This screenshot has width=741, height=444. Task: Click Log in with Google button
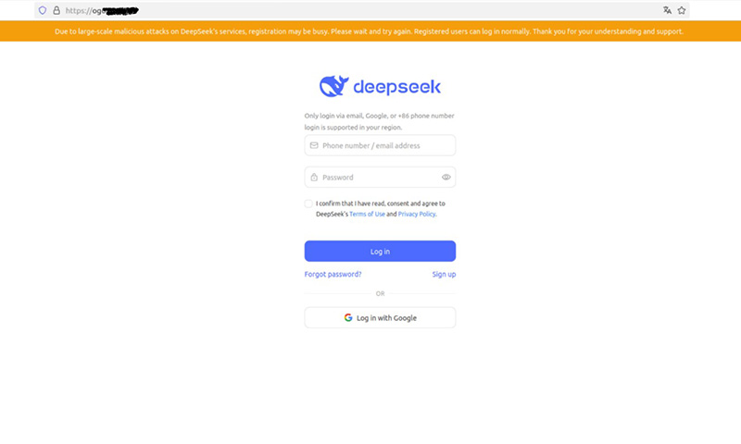(380, 317)
